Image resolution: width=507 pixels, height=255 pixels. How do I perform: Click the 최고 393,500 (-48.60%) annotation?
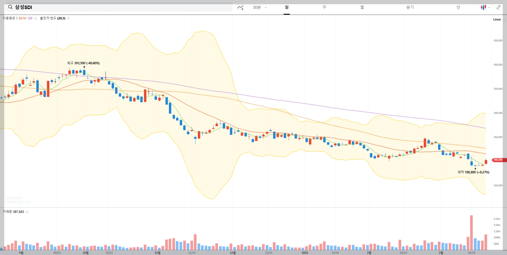83,63
